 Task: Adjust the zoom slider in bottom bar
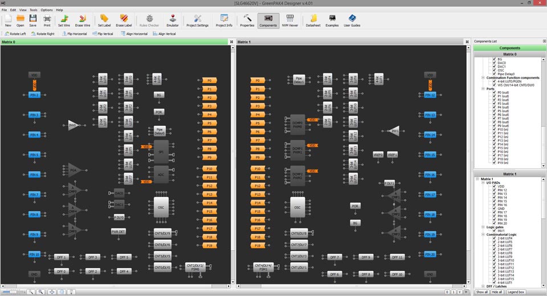[13, 292]
